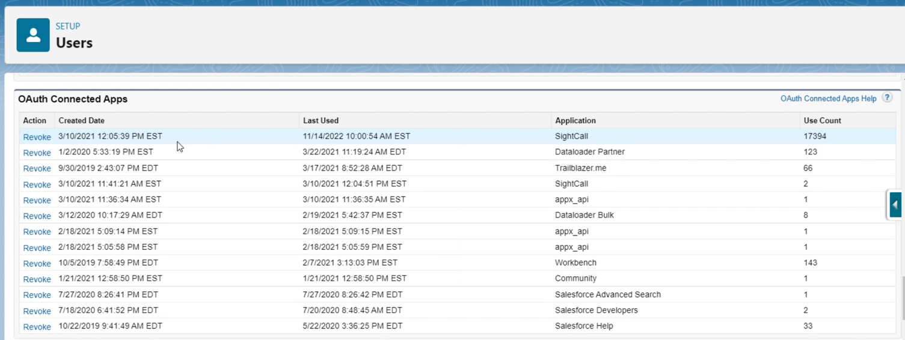The width and height of the screenshot is (905, 340).
Task: Revoke the Dataloader Partner app
Action: [x=37, y=153]
